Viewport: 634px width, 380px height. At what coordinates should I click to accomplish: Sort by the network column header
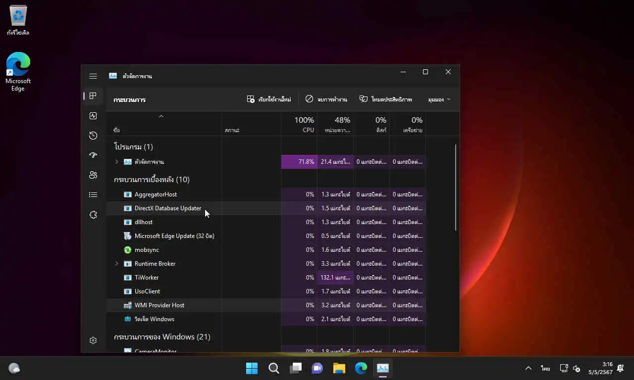tap(408, 124)
